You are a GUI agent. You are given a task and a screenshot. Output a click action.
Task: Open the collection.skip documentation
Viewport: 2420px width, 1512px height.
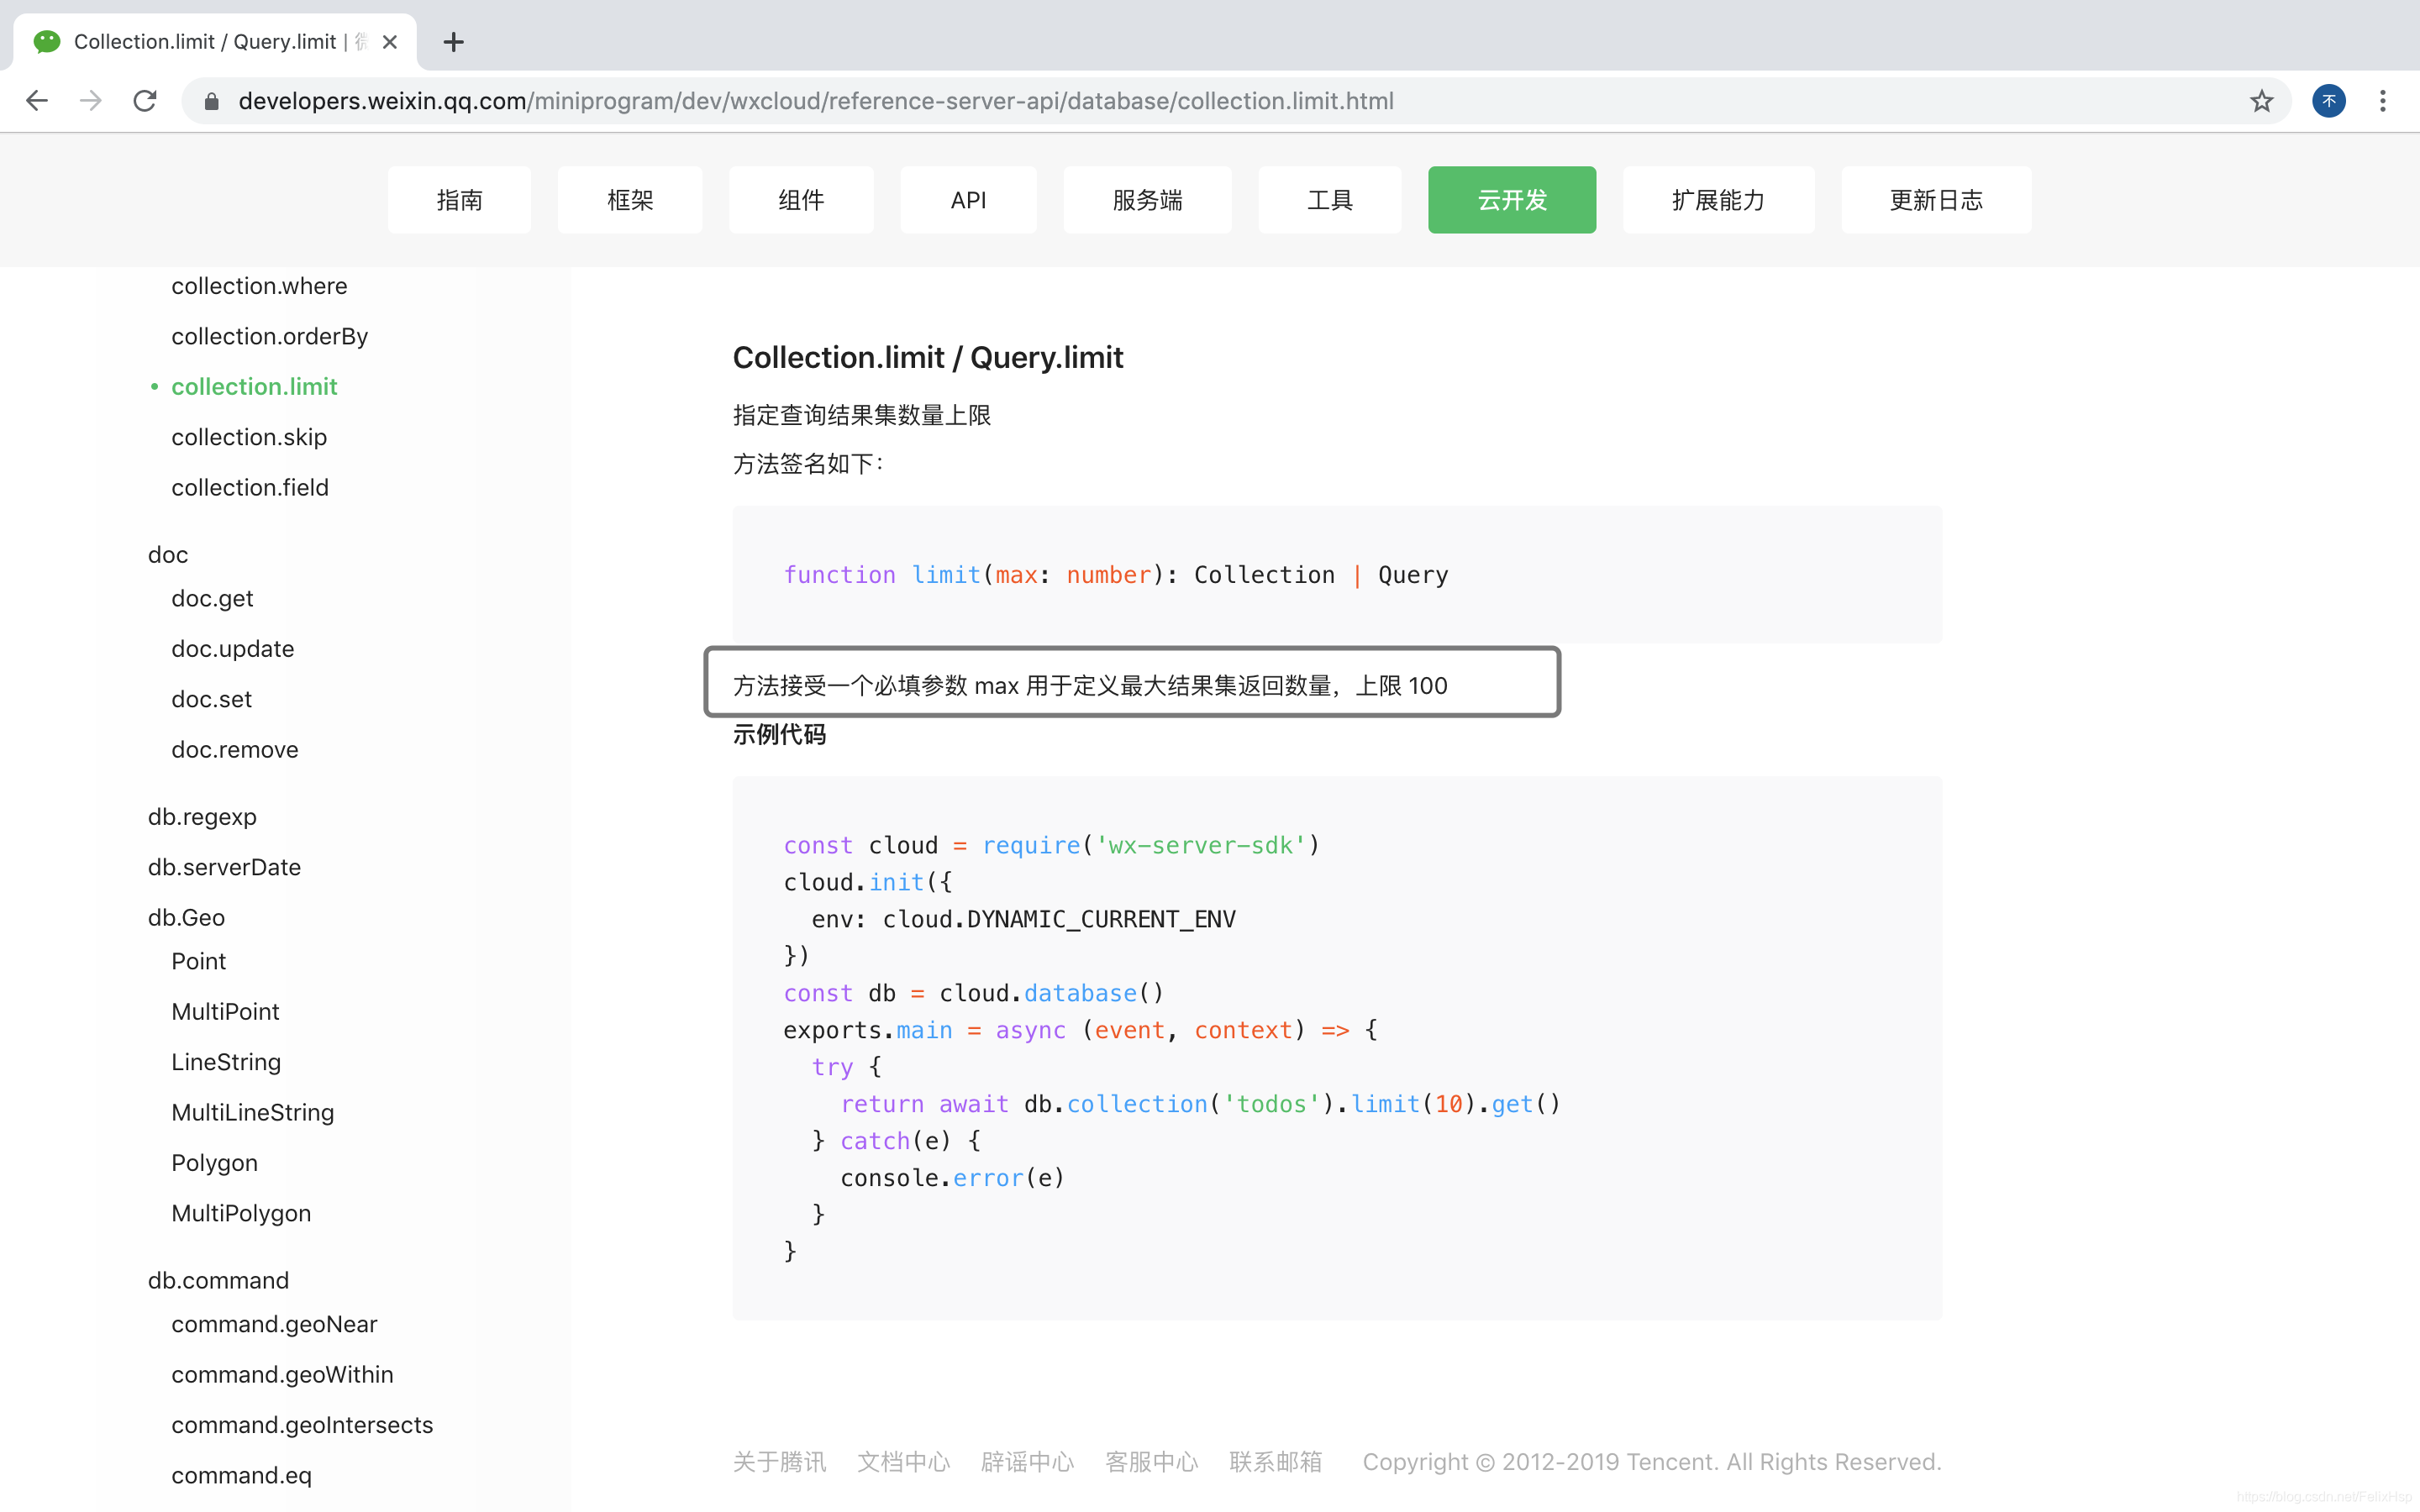click(250, 435)
